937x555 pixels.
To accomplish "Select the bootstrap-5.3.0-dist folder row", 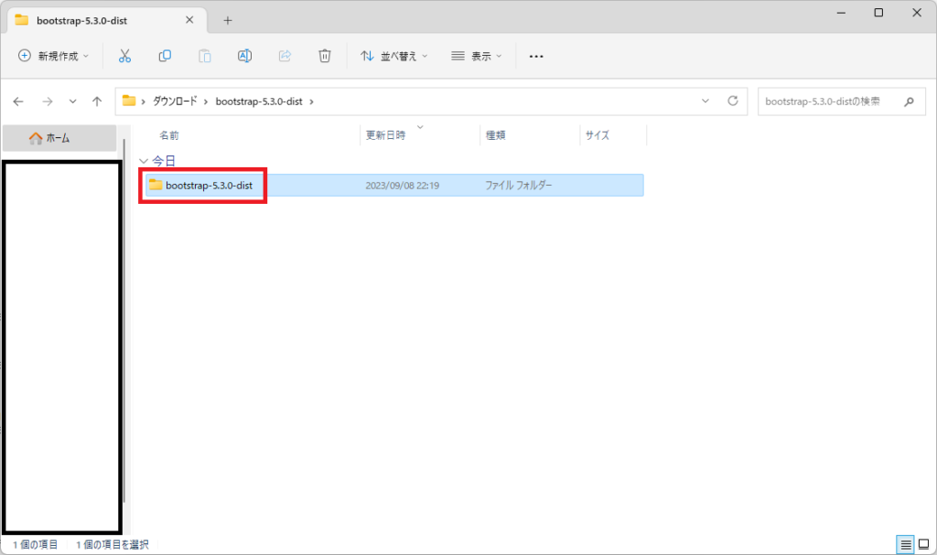I will pos(394,186).
